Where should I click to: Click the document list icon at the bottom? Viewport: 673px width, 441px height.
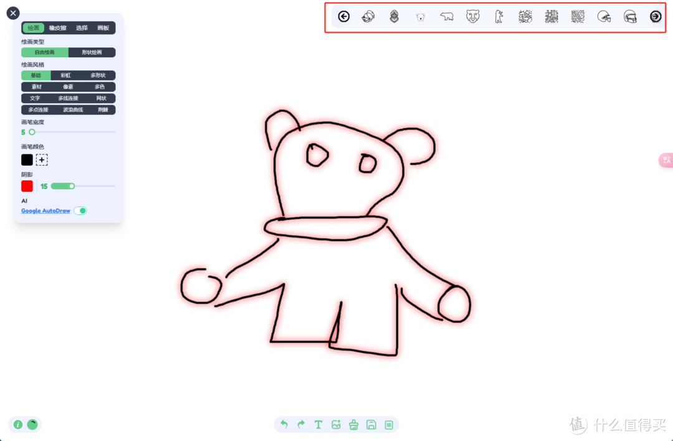click(388, 424)
